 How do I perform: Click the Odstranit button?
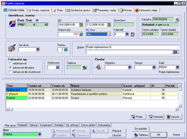point(156,117)
